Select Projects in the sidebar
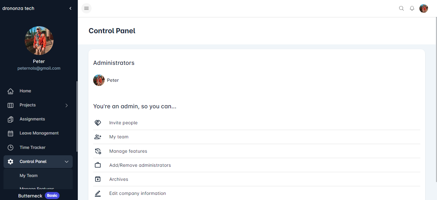This screenshot has height=200, width=437. pyautogui.click(x=28, y=105)
